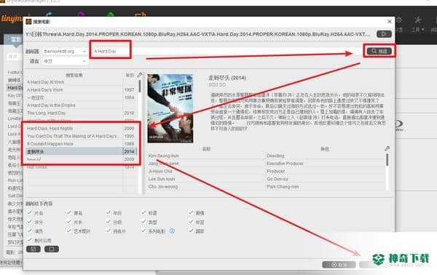
Task: Select result 'A Hard Day's Work' 1997
Action: 81,90
